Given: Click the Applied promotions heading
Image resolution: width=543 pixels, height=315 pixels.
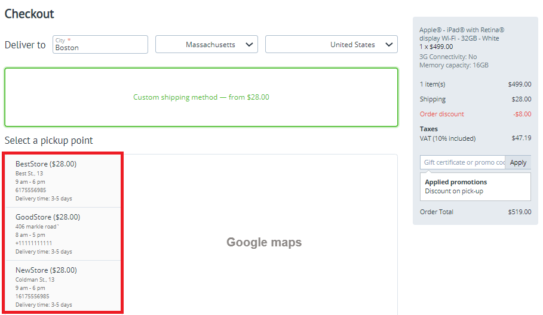Looking at the screenshot, I should point(456,182).
